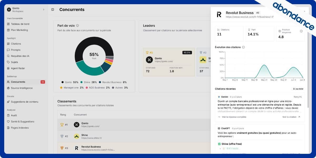This screenshot has width=316, height=158.
Task: Open Voir la citation for Gemini answer
Action: pyautogui.click(x=291, y=117)
